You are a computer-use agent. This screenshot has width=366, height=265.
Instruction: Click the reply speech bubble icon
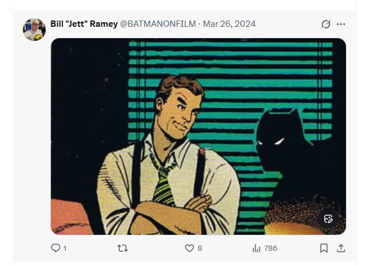point(55,248)
